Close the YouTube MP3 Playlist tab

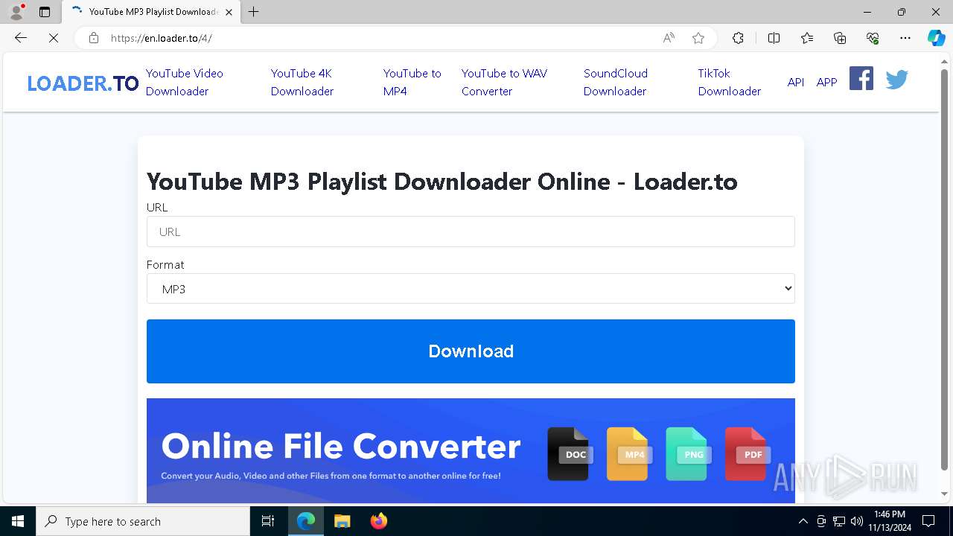[229, 12]
